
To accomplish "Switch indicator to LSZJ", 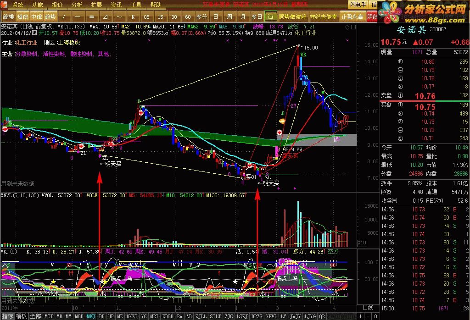I will click(242, 316).
